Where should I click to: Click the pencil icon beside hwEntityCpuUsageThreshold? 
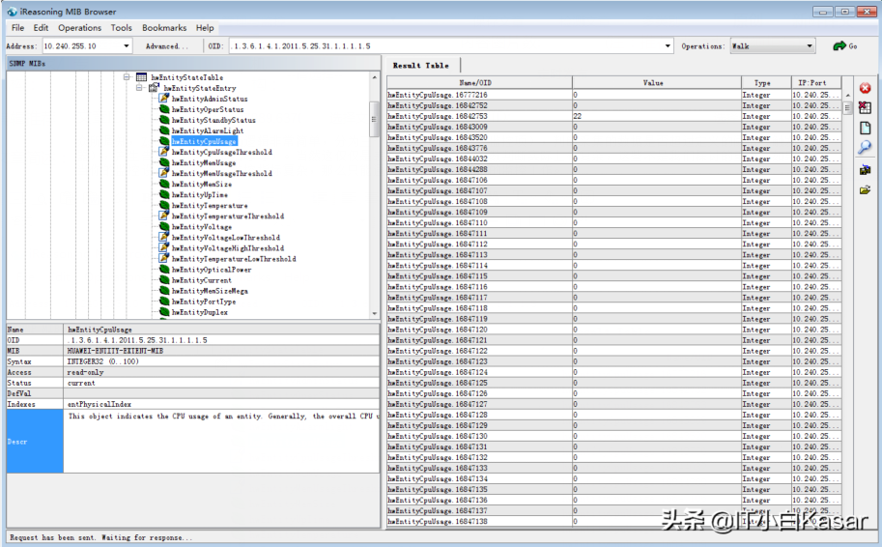tap(163, 152)
